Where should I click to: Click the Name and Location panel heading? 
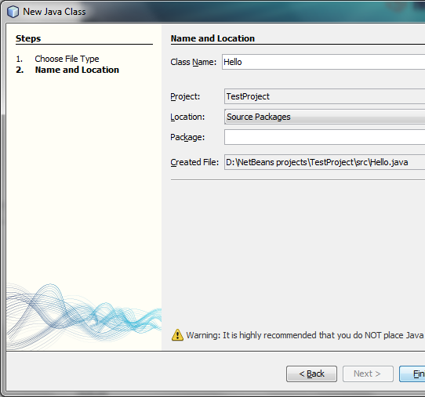(x=212, y=38)
